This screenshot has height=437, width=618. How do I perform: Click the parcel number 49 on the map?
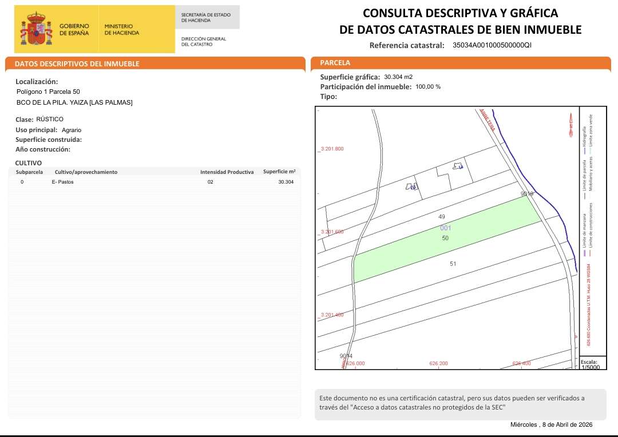[441, 217]
